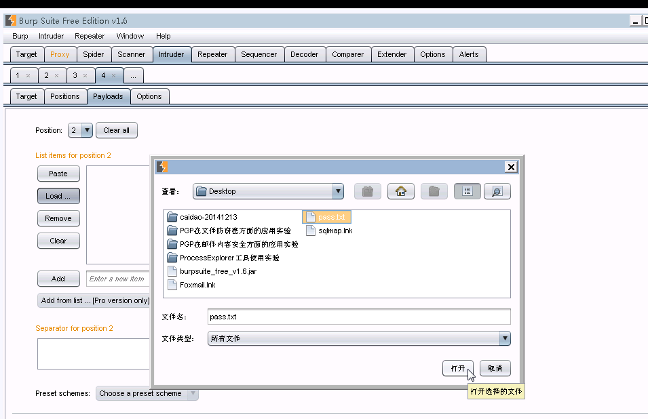
Task: Switch to the main Target tab
Action: 26,54
